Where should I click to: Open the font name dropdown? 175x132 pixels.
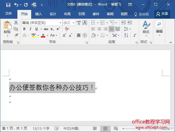[60, 23]
